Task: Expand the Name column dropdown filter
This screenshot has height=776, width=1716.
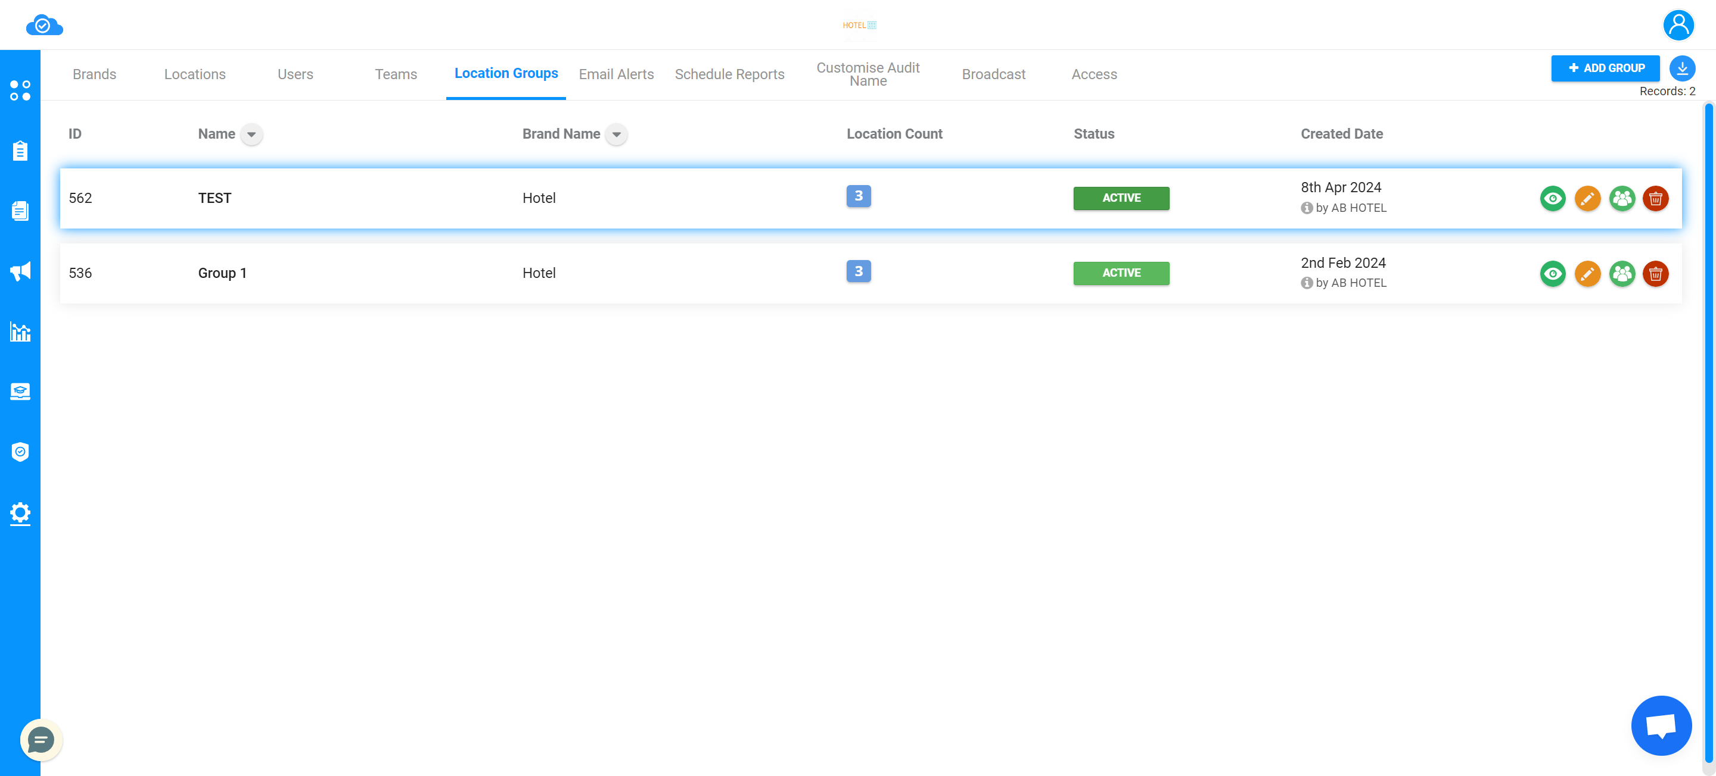Action: tap(251, 134)
